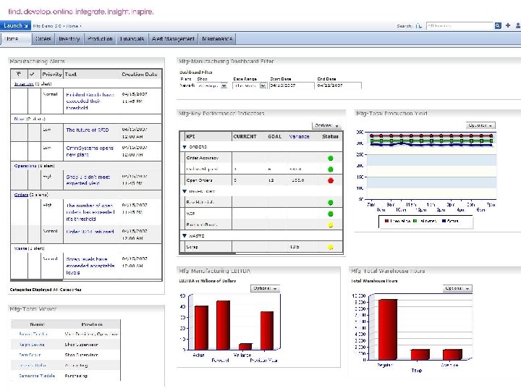Switch to the Financials tab
Viewport: 521px width, 391px height.
(x=132, y=39)
